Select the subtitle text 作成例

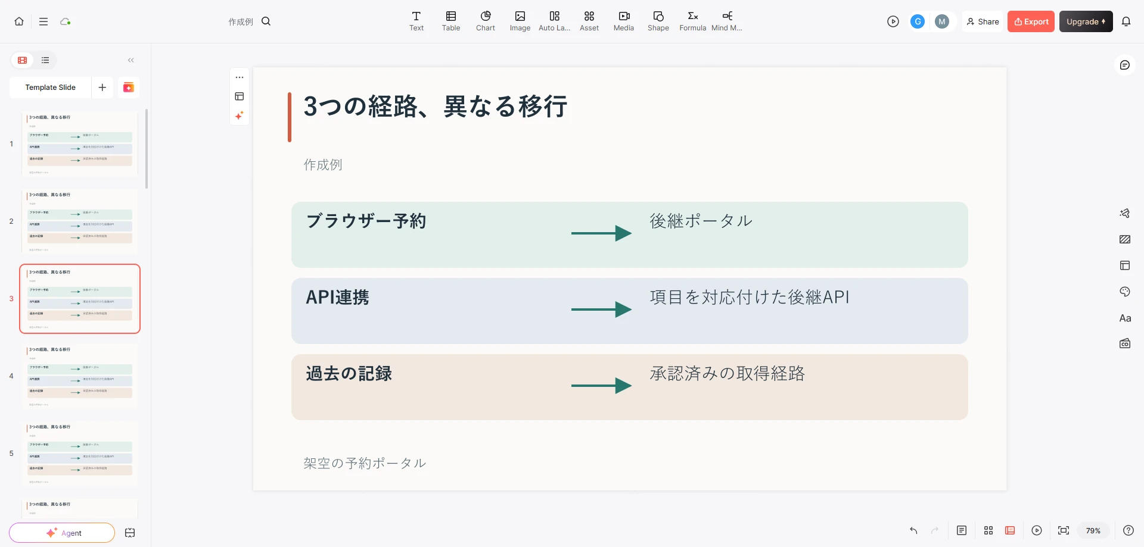point(323,165)
